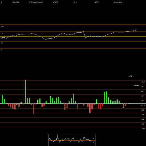Viewport: 146px width, 146px height.
Task: Click the RSI value 72.05 label
Action: [134, 31]
